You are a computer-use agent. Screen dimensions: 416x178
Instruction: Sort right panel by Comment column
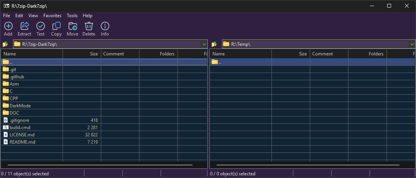click(x=329, y=54)
